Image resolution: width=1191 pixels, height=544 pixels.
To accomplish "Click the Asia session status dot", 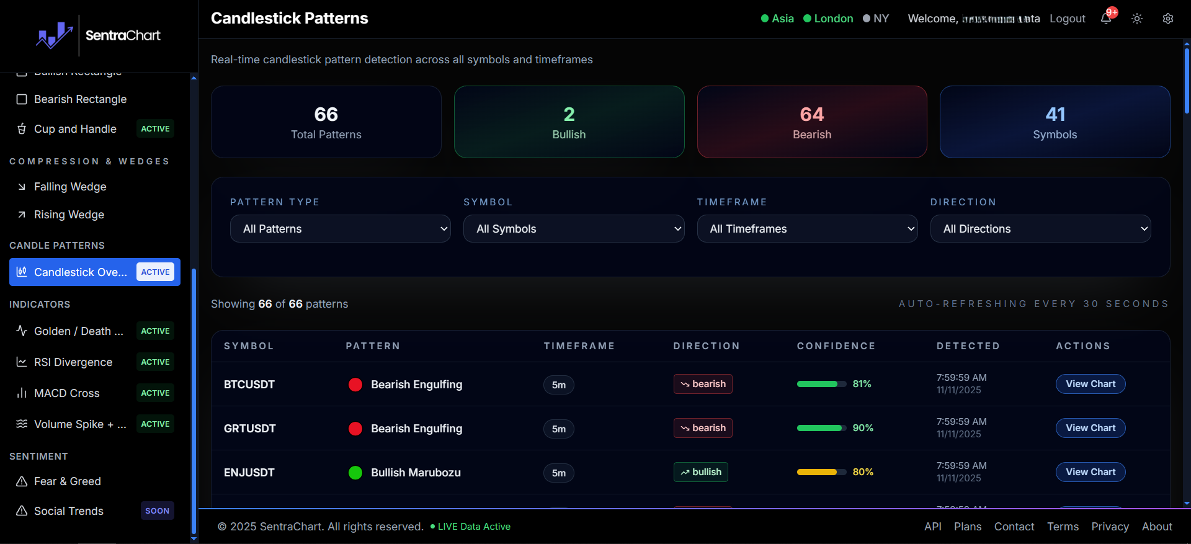I will coord(765,19).
